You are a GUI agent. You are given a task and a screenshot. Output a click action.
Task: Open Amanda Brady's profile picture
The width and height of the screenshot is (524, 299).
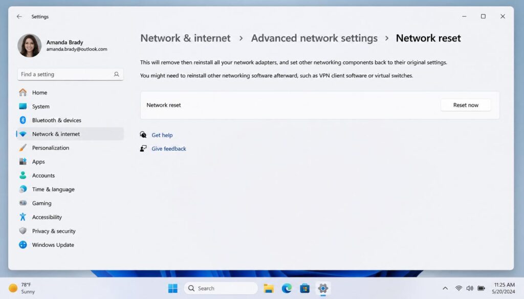click(29, 45)
